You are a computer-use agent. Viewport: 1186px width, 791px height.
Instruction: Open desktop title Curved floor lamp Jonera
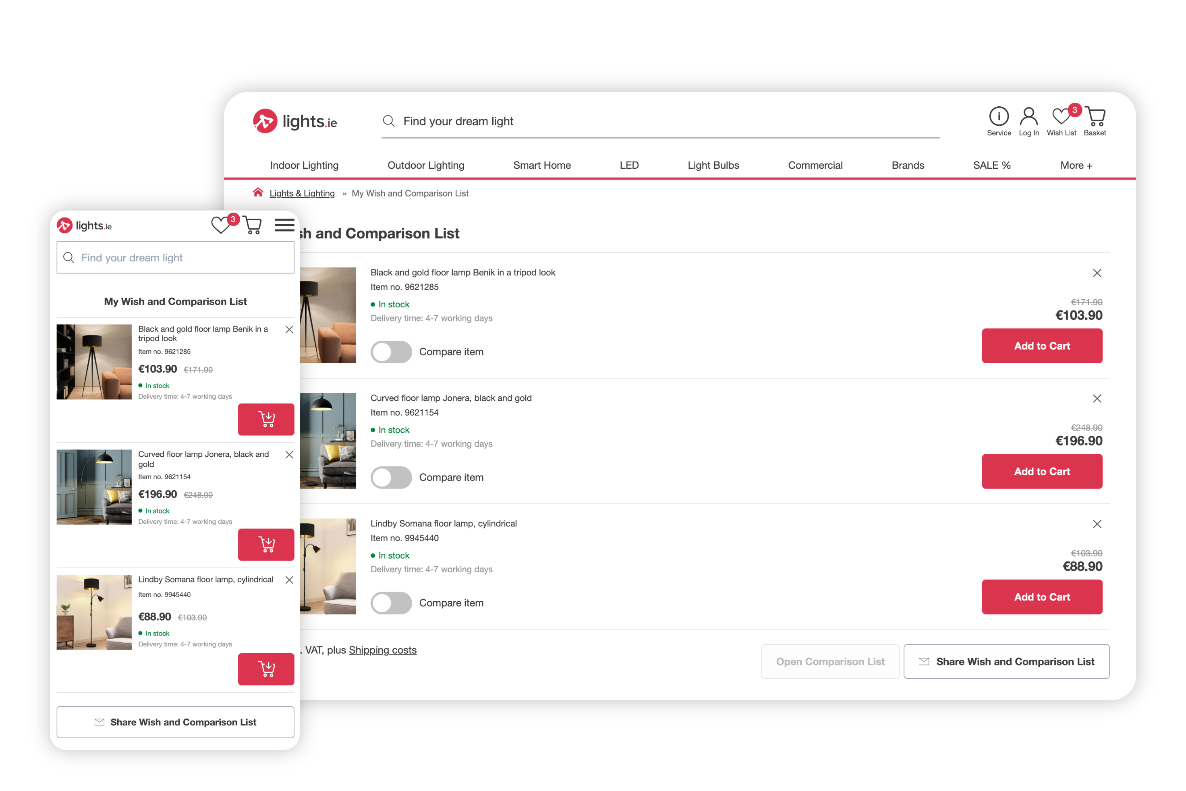(x=451, y=398)
